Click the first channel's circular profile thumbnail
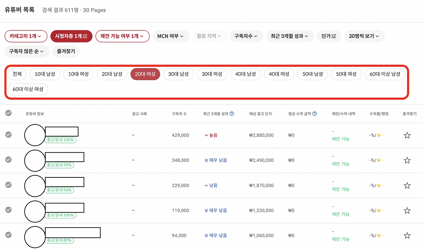The height and width of the screenshot is (250, 423). coord(35,135)
